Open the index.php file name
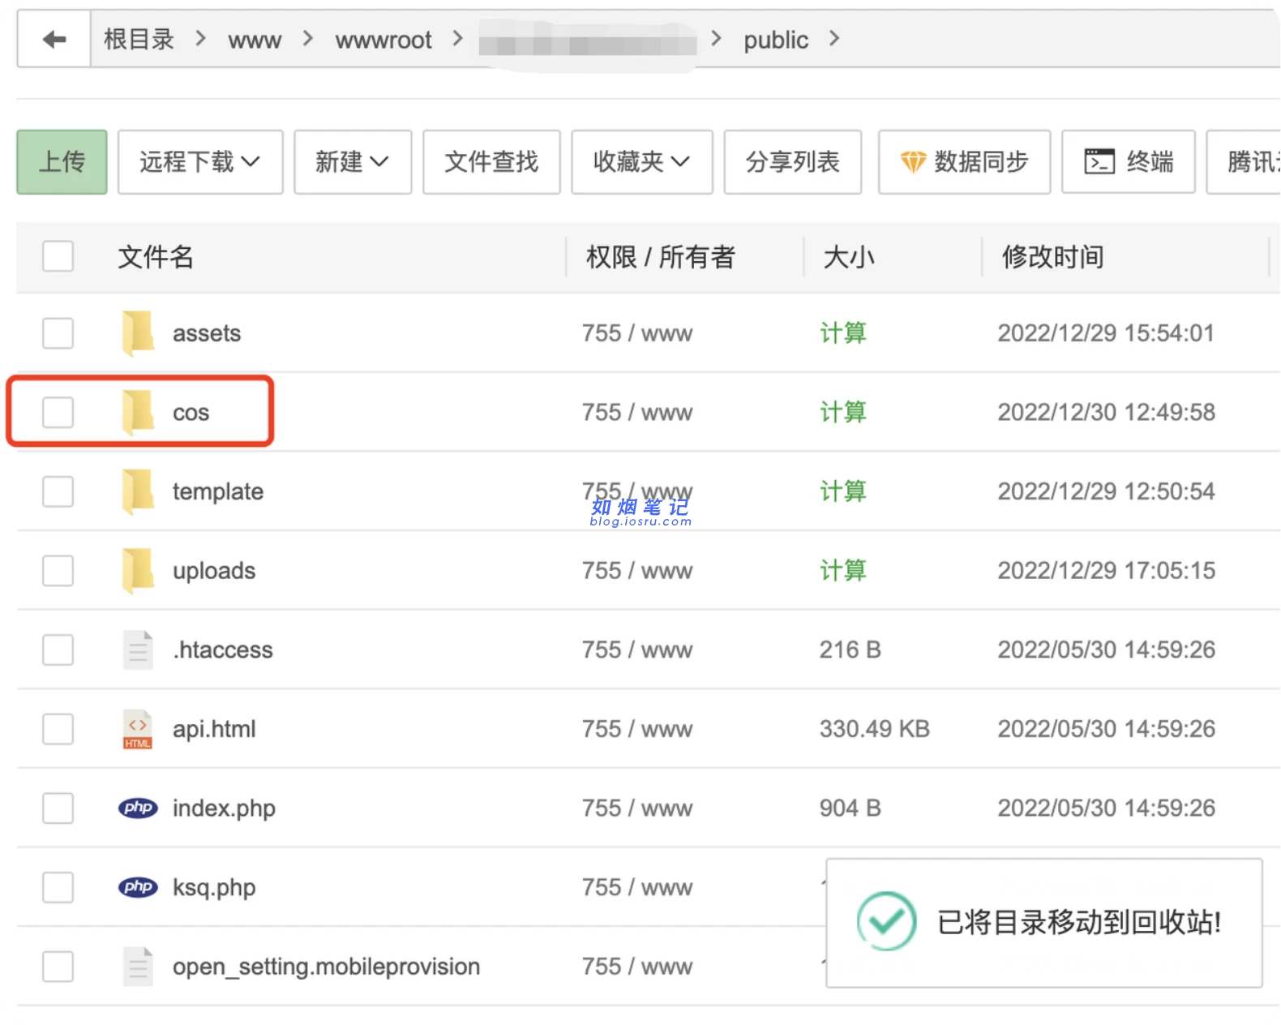Screen dimensions: 1281x1025 (x=224, y=808)
